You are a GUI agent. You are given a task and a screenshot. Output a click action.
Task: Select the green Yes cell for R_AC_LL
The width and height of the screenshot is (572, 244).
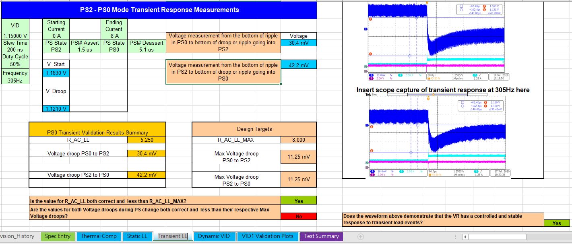point(299,201)
